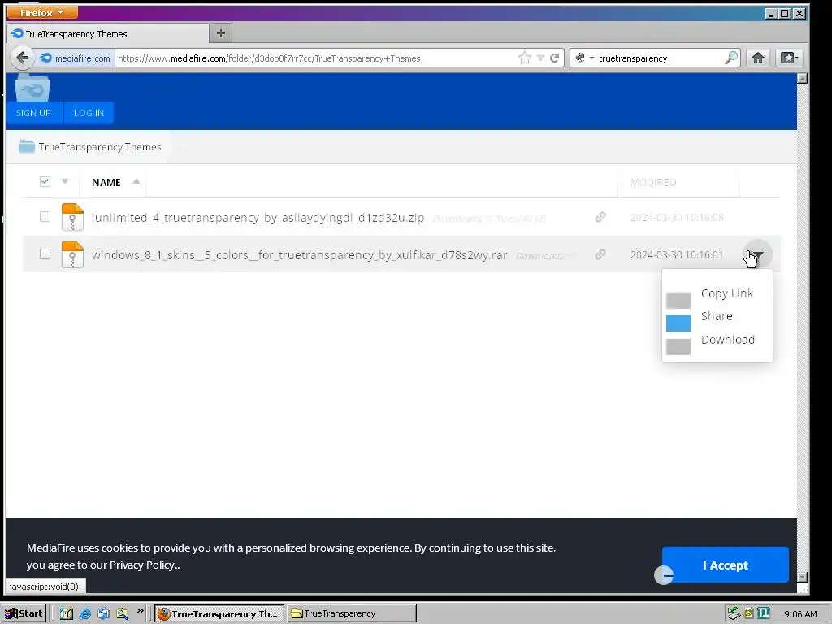Click the LOG IN button
This screenshot has height=624, width=832.
(x=89, y=112)
